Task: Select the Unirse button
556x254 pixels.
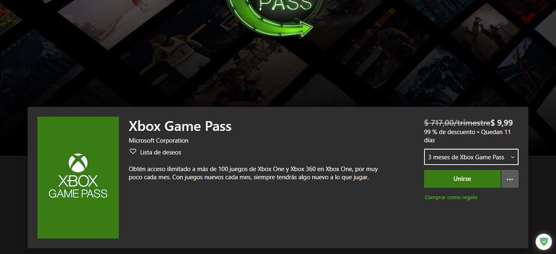Action: click(x=462, y=179)
